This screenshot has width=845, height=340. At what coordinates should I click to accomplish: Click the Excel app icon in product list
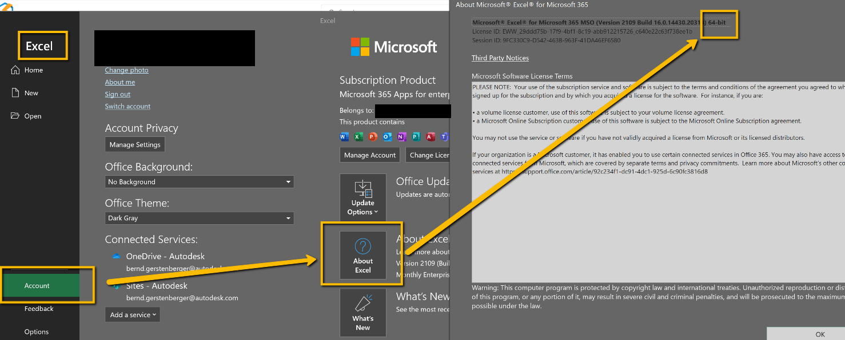pos(358,137)
